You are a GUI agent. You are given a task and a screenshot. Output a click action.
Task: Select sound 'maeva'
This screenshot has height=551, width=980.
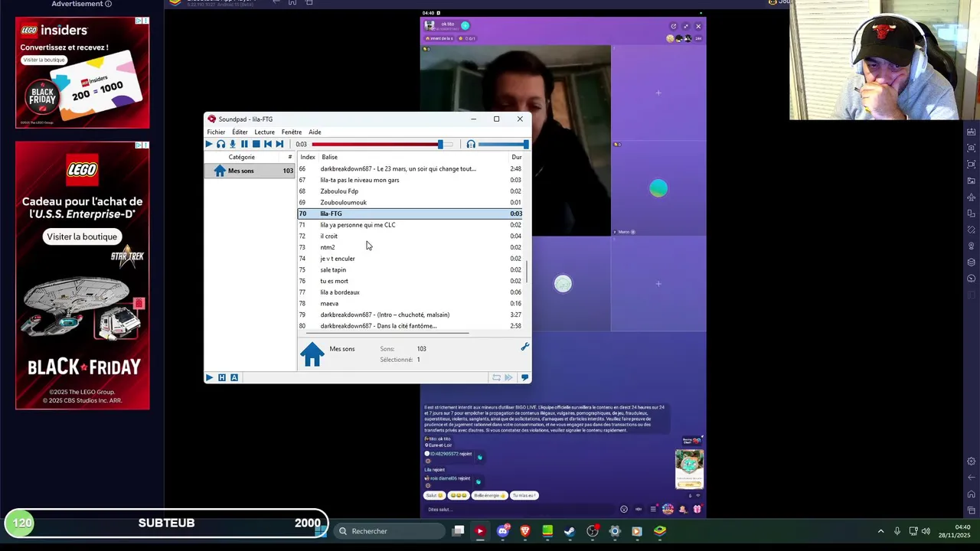point(410,303)
